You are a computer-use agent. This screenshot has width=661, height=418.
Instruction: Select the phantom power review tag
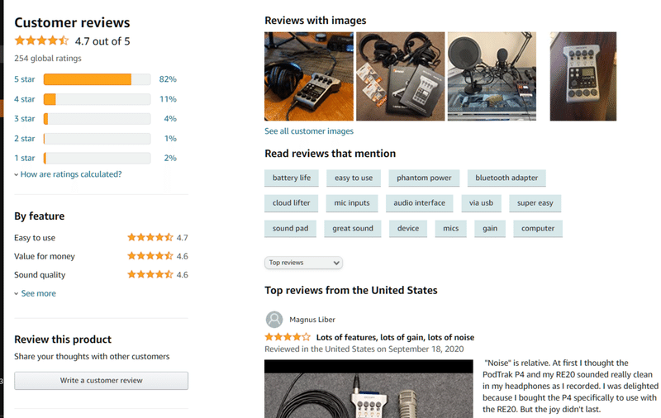tap(424, 178)
